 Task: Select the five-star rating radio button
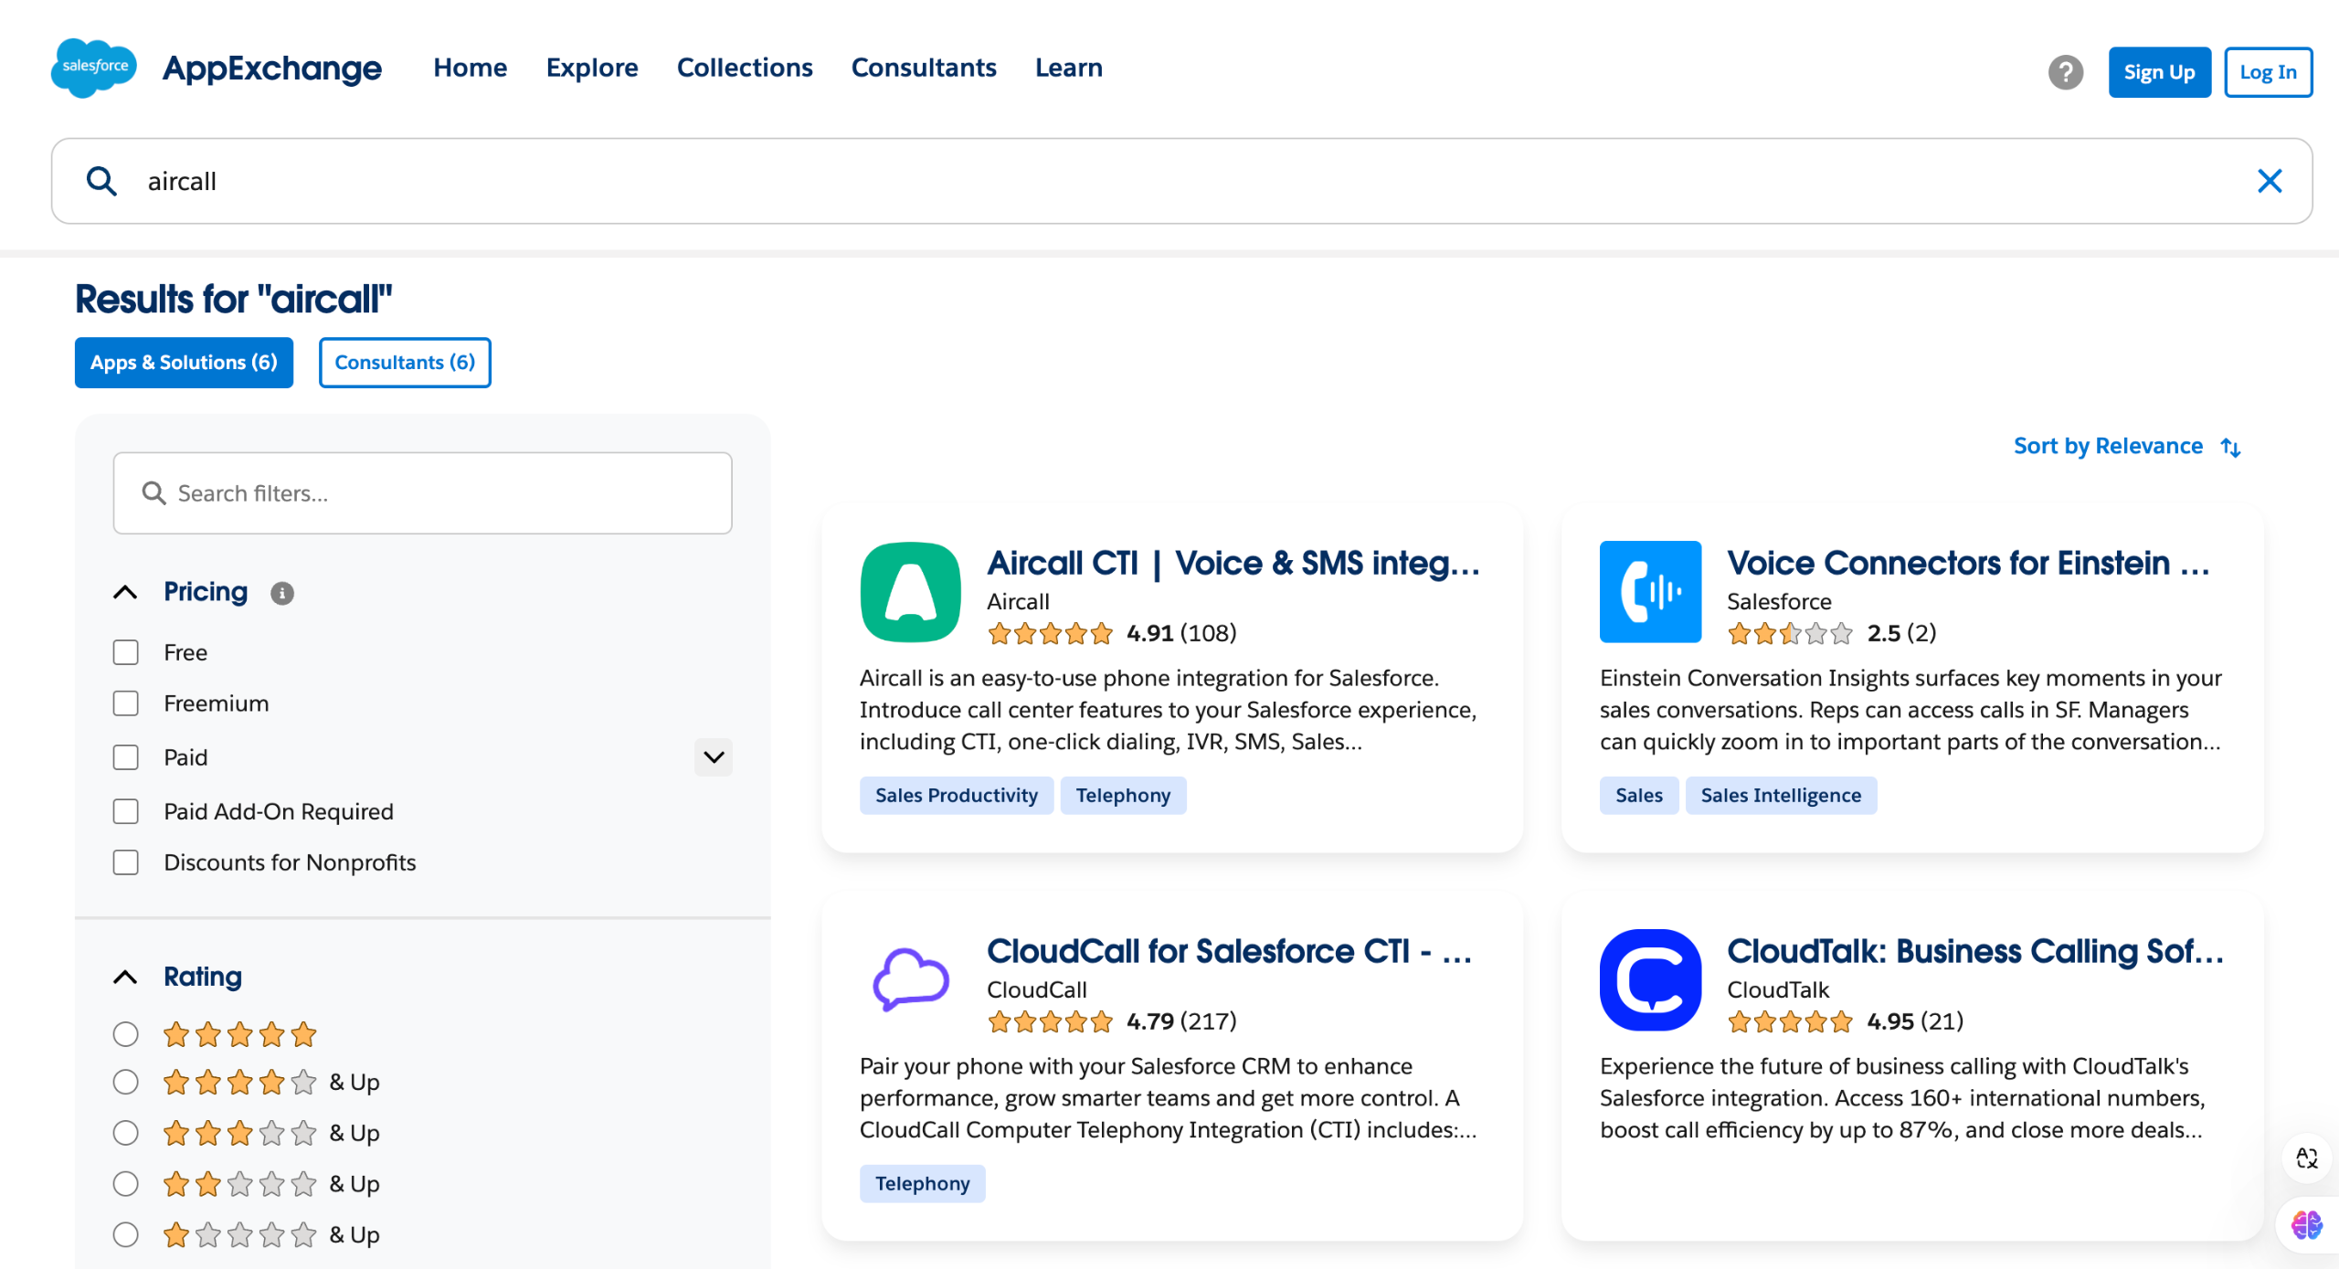[x=126, y=1034]
